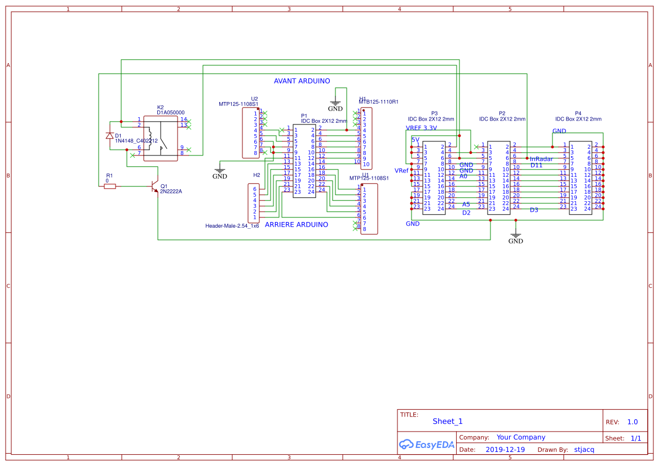
Task: Select the IDC Box connector P3
Action: [x=434, y=177]
